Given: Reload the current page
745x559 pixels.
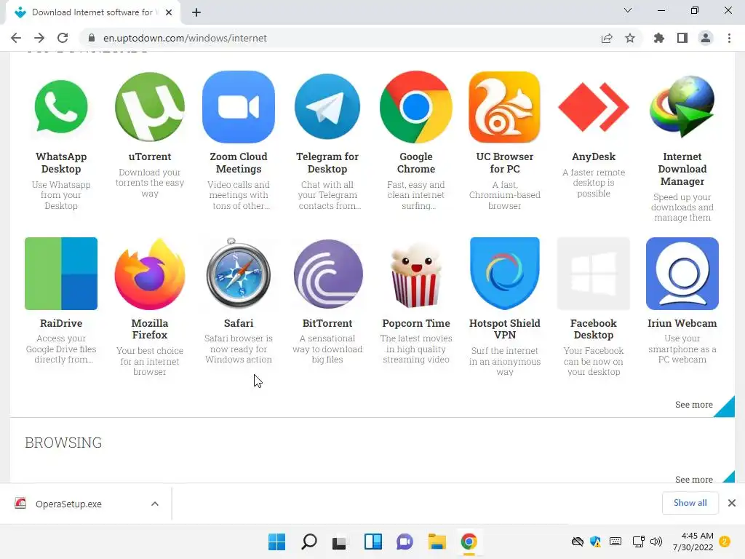Looking at the screenshot, I should point(63,38).
